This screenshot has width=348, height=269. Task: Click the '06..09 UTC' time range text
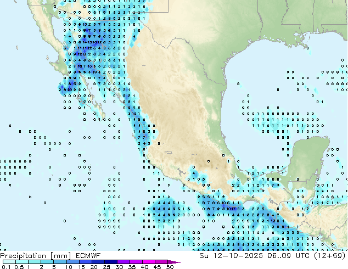click(288, 256)
